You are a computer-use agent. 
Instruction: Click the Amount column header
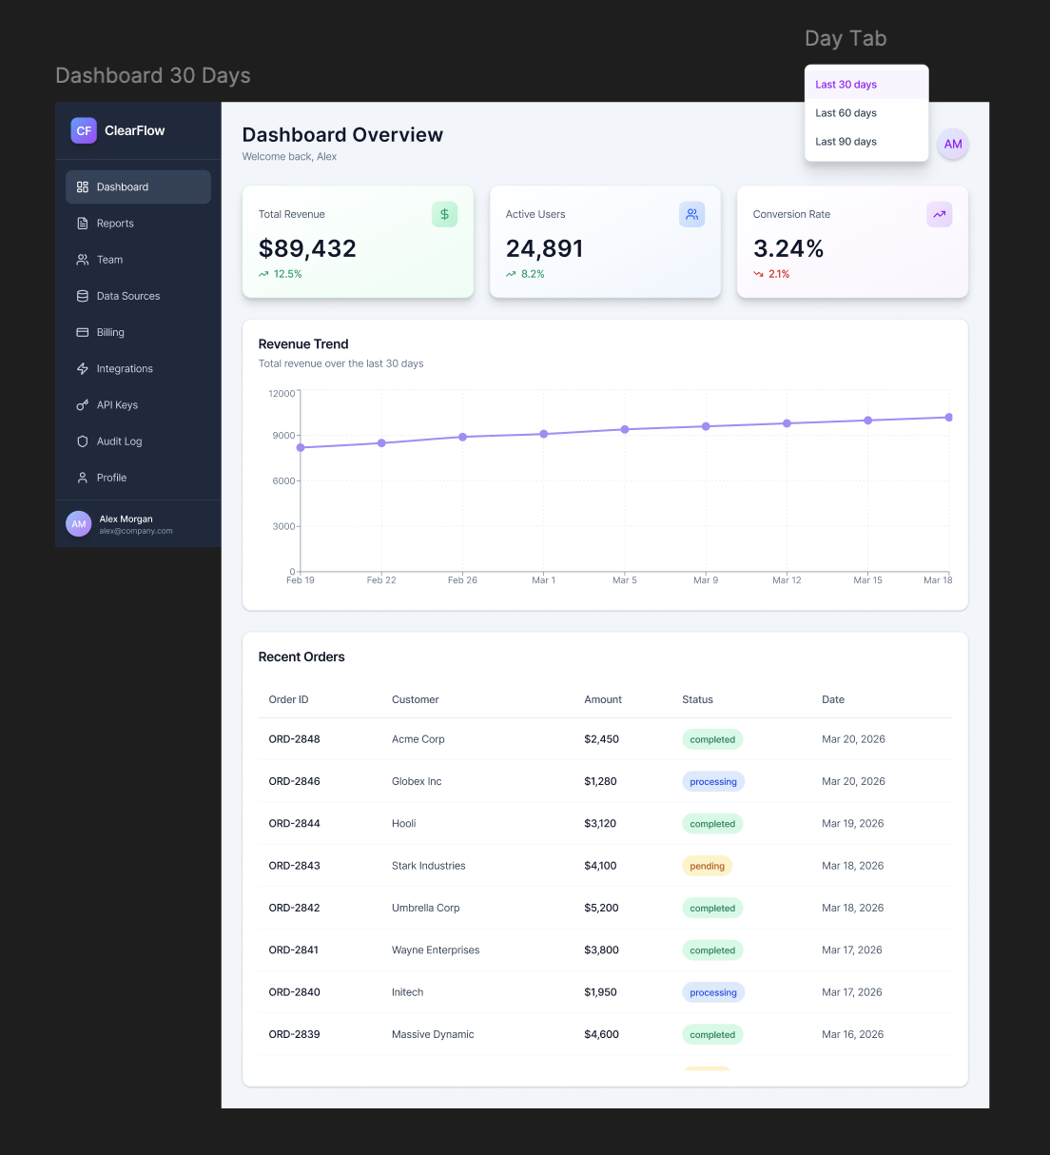click(603, 699)
